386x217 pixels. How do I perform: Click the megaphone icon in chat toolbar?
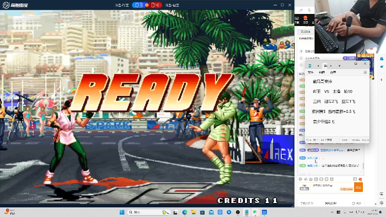305,179
